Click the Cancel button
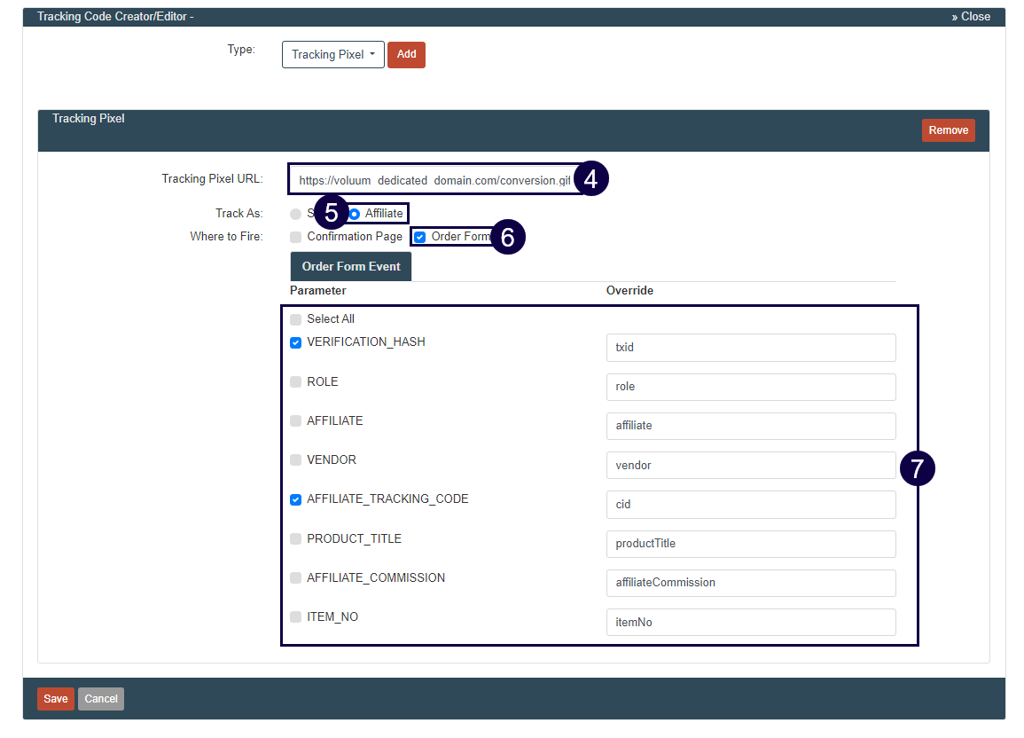 coord(101,699)
